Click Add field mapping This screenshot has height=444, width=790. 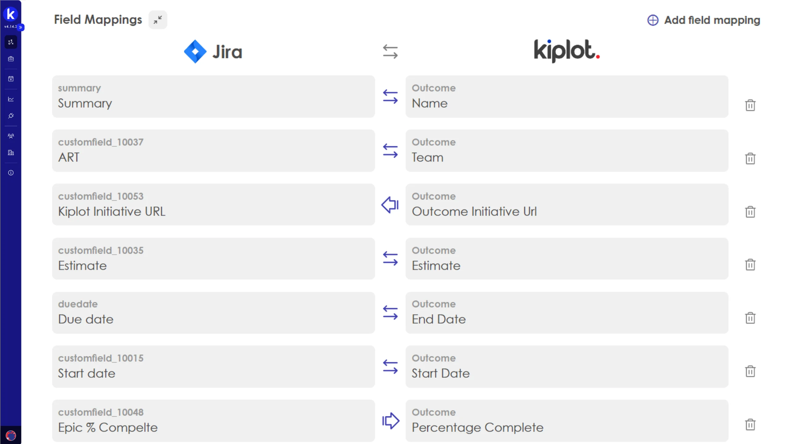point(704,20)
